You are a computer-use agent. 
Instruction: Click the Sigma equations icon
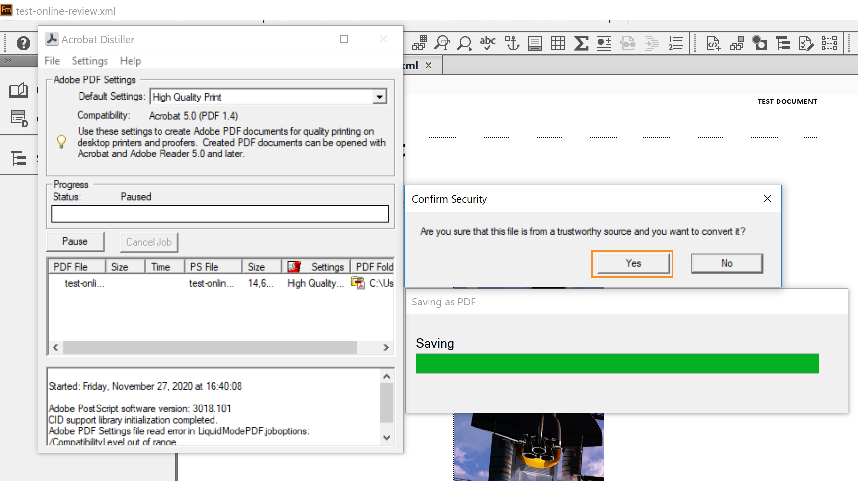[x=581, y=43]
